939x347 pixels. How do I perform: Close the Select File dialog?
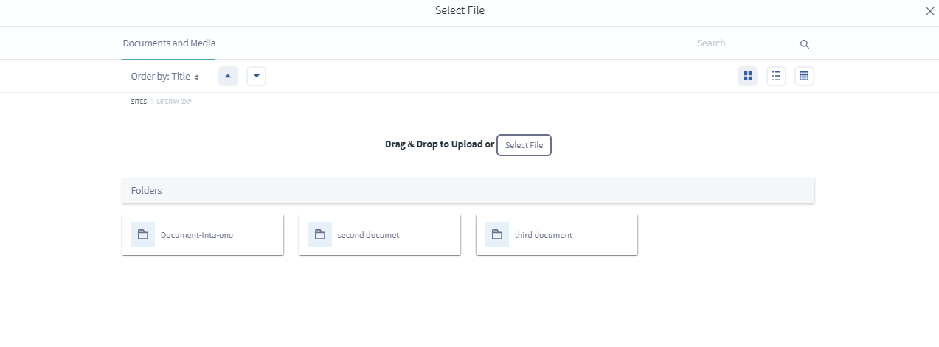pos(929,11)
